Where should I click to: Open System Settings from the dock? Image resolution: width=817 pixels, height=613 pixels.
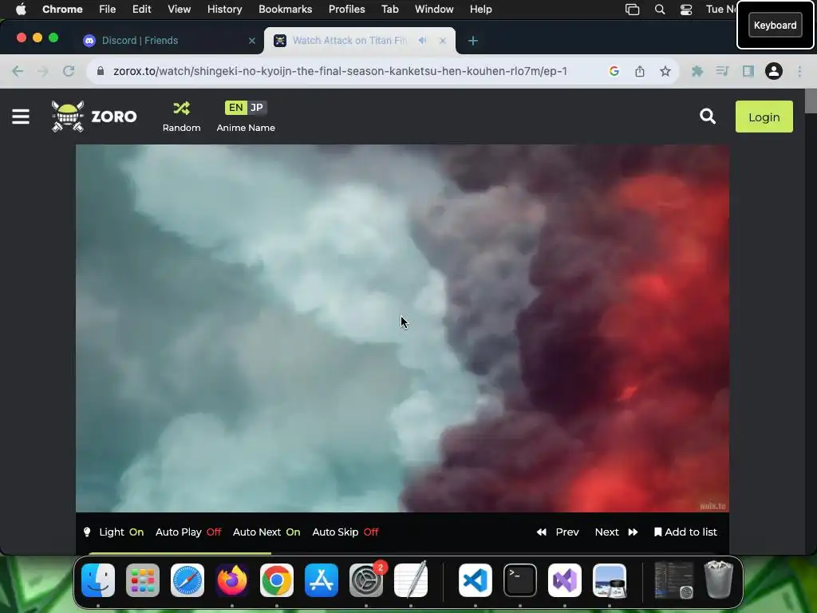pyautogui.click(x=366, y=580)
